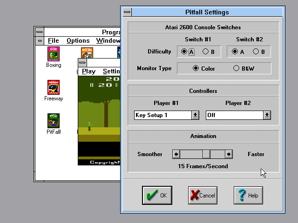The width and height of the screenshot is (298, 223).
Task: Click the animation slider's right arrow
Action: (x=229, y=154)
